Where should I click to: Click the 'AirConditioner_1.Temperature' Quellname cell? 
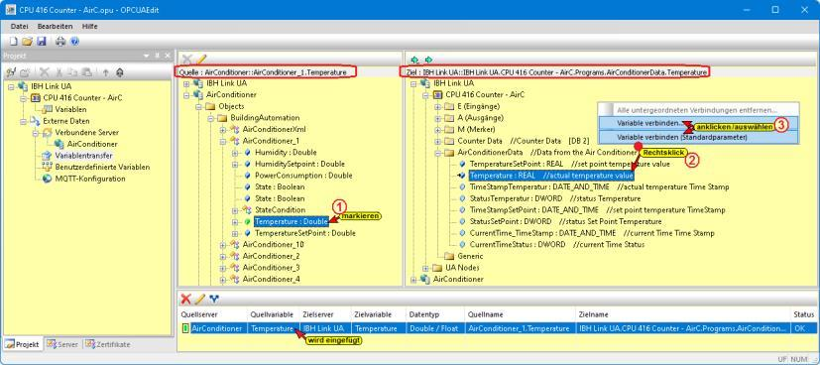click(x=520, y=328)
